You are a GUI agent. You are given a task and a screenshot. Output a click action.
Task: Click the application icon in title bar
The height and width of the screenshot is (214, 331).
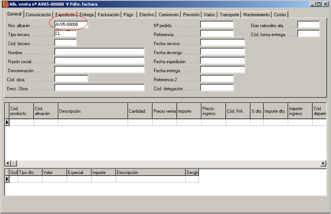coord(6,4)
